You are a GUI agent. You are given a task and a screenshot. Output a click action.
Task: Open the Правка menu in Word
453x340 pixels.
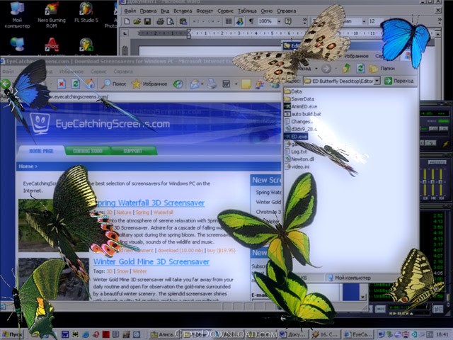pyautogui.click(x=148, y=11)
